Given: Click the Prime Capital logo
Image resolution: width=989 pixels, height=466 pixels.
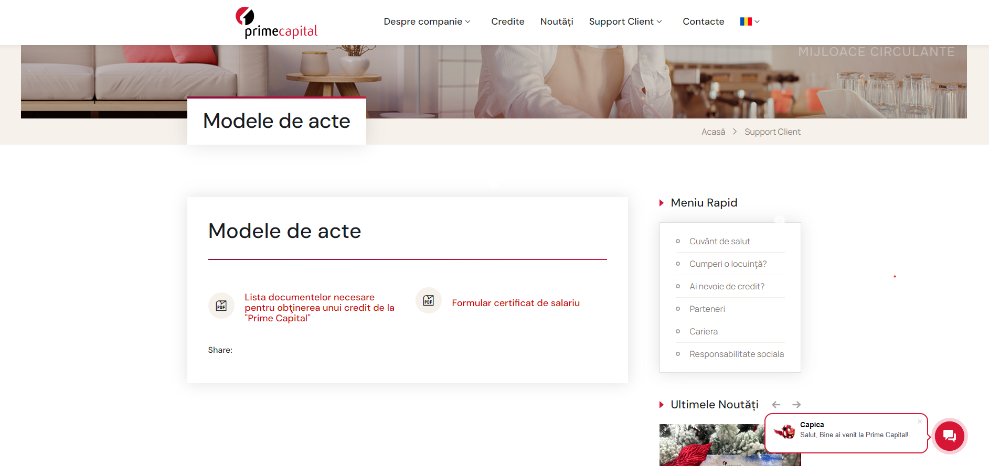Looking at the screenshot, I should pyautogui.click(x=277, y=23).
